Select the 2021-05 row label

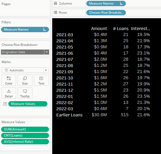click(x=65, y=47)
